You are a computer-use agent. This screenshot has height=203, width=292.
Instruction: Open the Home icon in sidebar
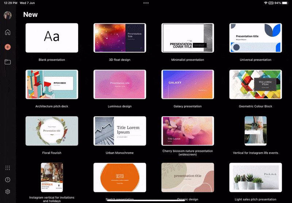pyautogui.click(x=8, y=32)
